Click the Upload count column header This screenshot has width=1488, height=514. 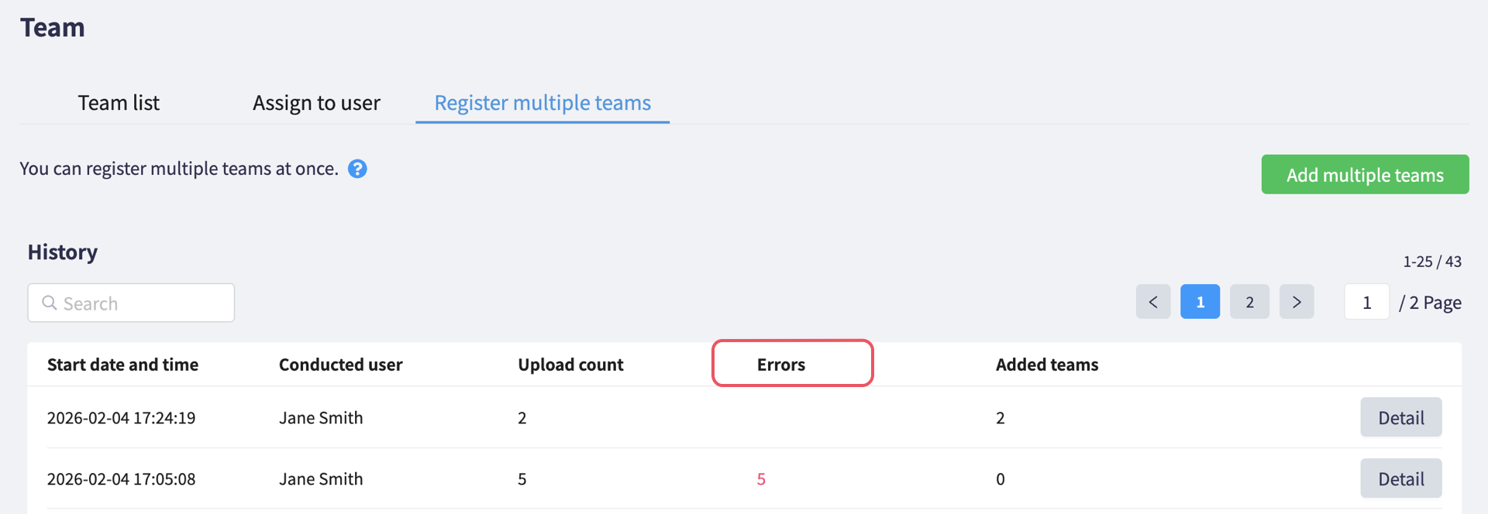pyautogui.click(x=570, y=365)
